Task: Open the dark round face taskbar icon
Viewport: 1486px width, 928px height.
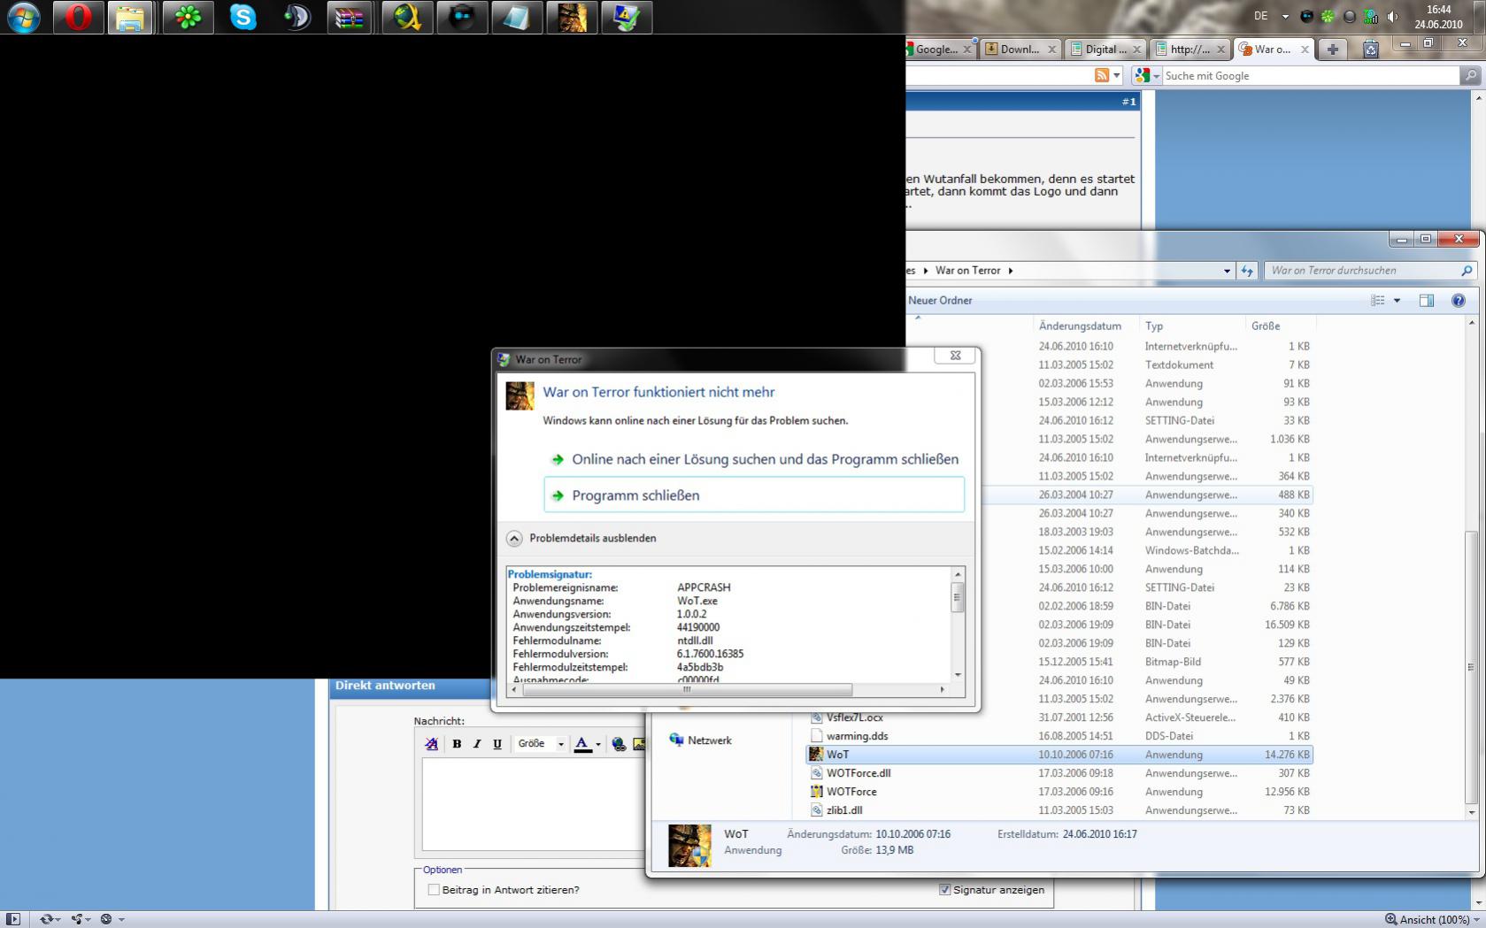Action: pos(462,17)
